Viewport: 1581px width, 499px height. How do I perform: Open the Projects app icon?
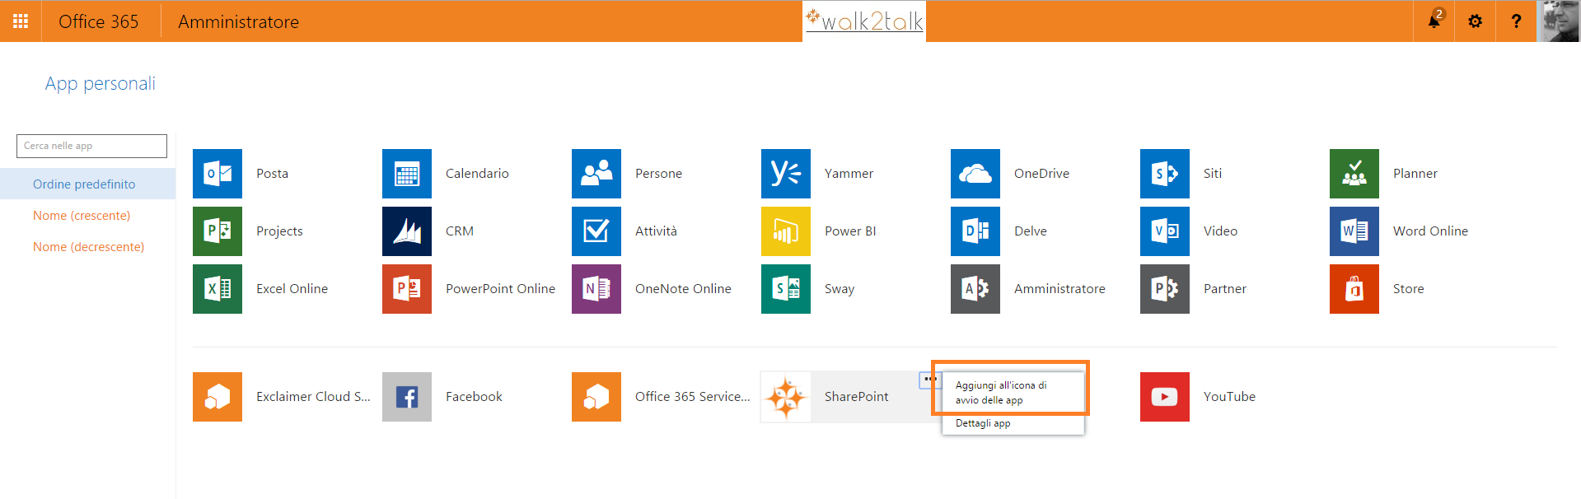click(x=218, y=231)
